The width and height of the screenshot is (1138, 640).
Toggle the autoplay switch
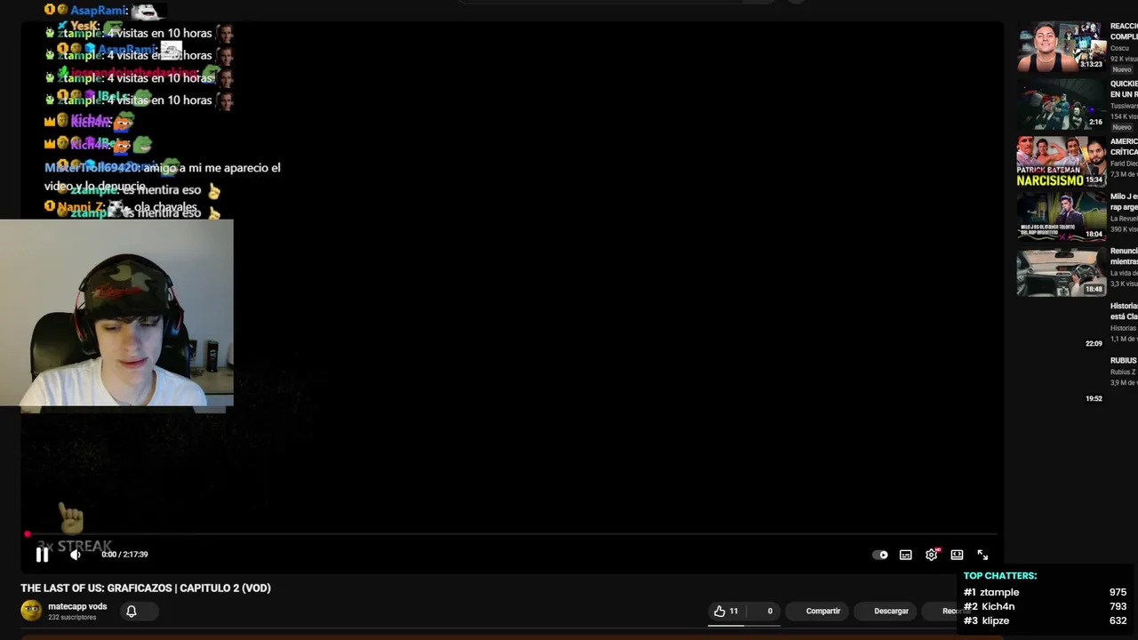(880, 555)
